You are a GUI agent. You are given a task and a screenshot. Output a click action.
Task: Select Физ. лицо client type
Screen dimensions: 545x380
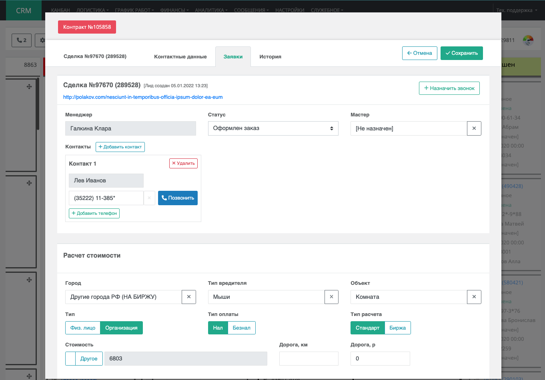pyautogui.click(x=83, y=328)
